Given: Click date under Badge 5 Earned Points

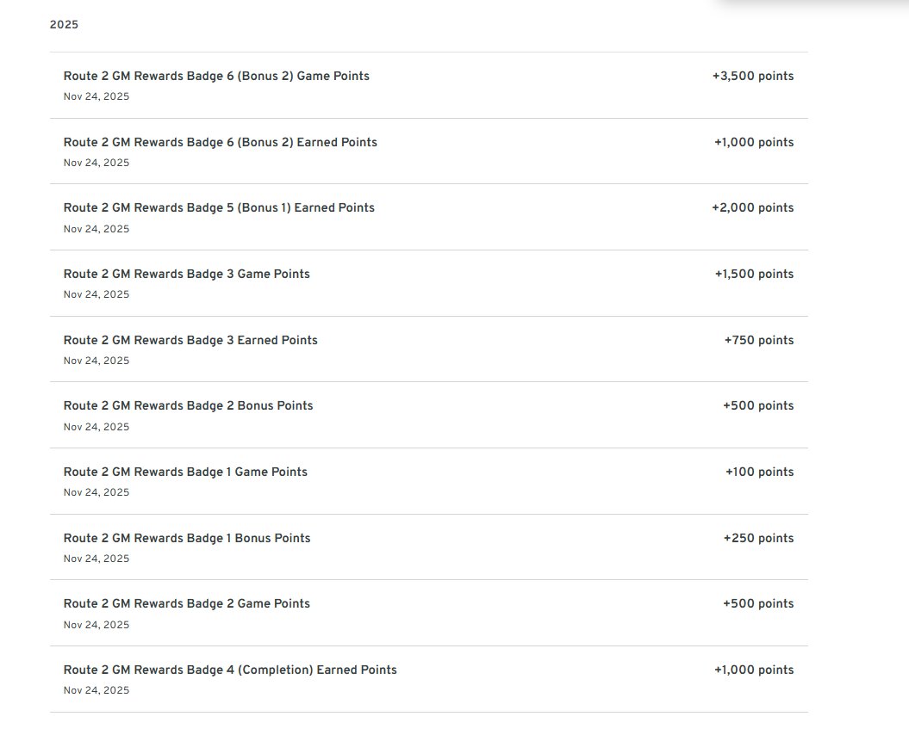Looking at the screenshot, I should click(x=97, y=229).
